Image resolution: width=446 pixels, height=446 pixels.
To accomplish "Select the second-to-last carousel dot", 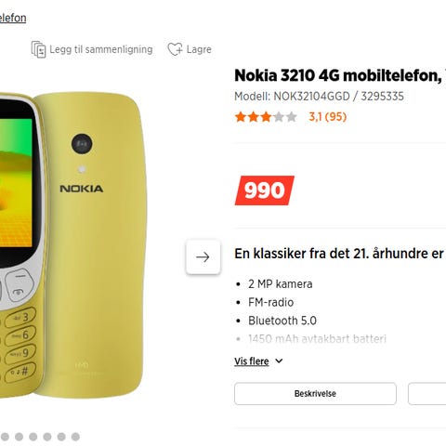I will tap(61, 437).
